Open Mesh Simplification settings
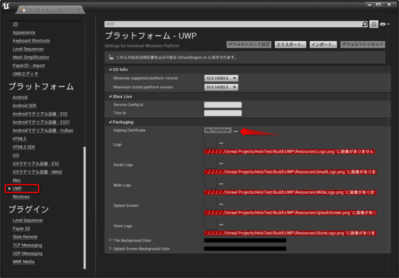 [31, 57]
